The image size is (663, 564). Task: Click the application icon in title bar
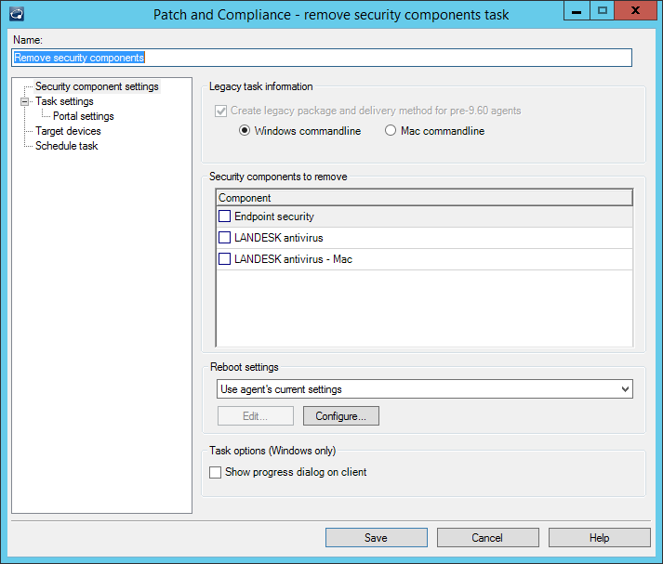coord(17,14)
